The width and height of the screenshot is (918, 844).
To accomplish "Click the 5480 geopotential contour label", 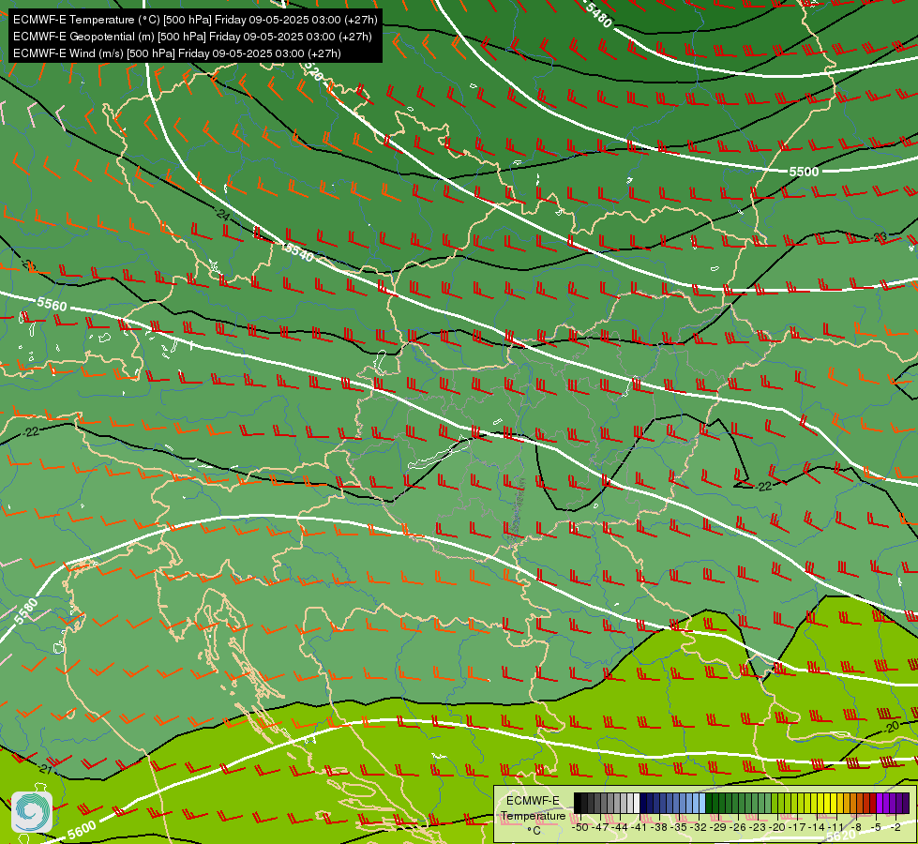I will [598, 16].
